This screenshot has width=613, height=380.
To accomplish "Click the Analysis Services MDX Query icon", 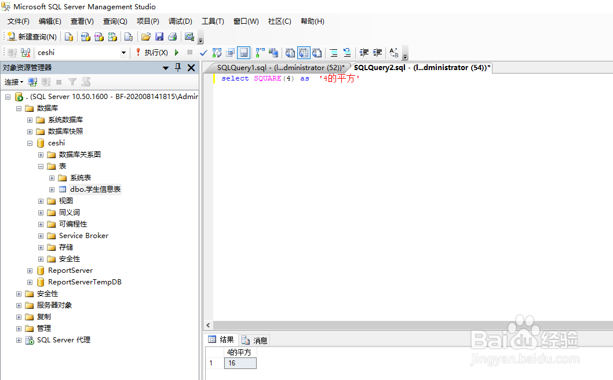I will [85, 36].
